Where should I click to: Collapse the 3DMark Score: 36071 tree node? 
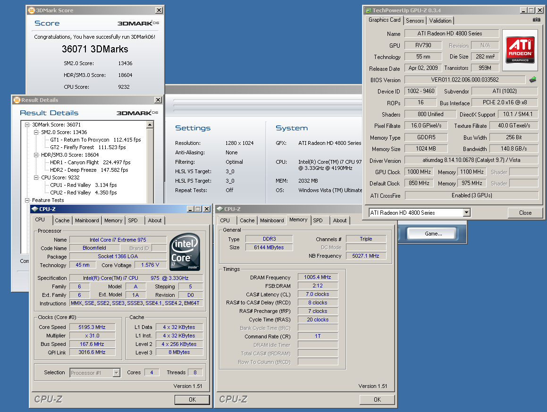point(27,125)
